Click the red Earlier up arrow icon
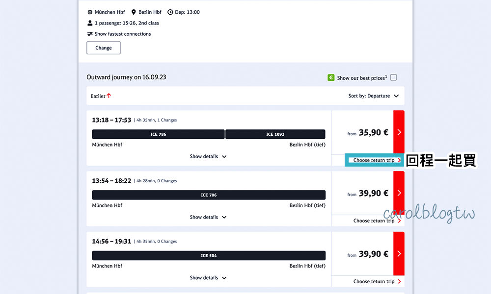Viewport: 491px width, 294px height. pyautogui.click(x=109, y=96)
